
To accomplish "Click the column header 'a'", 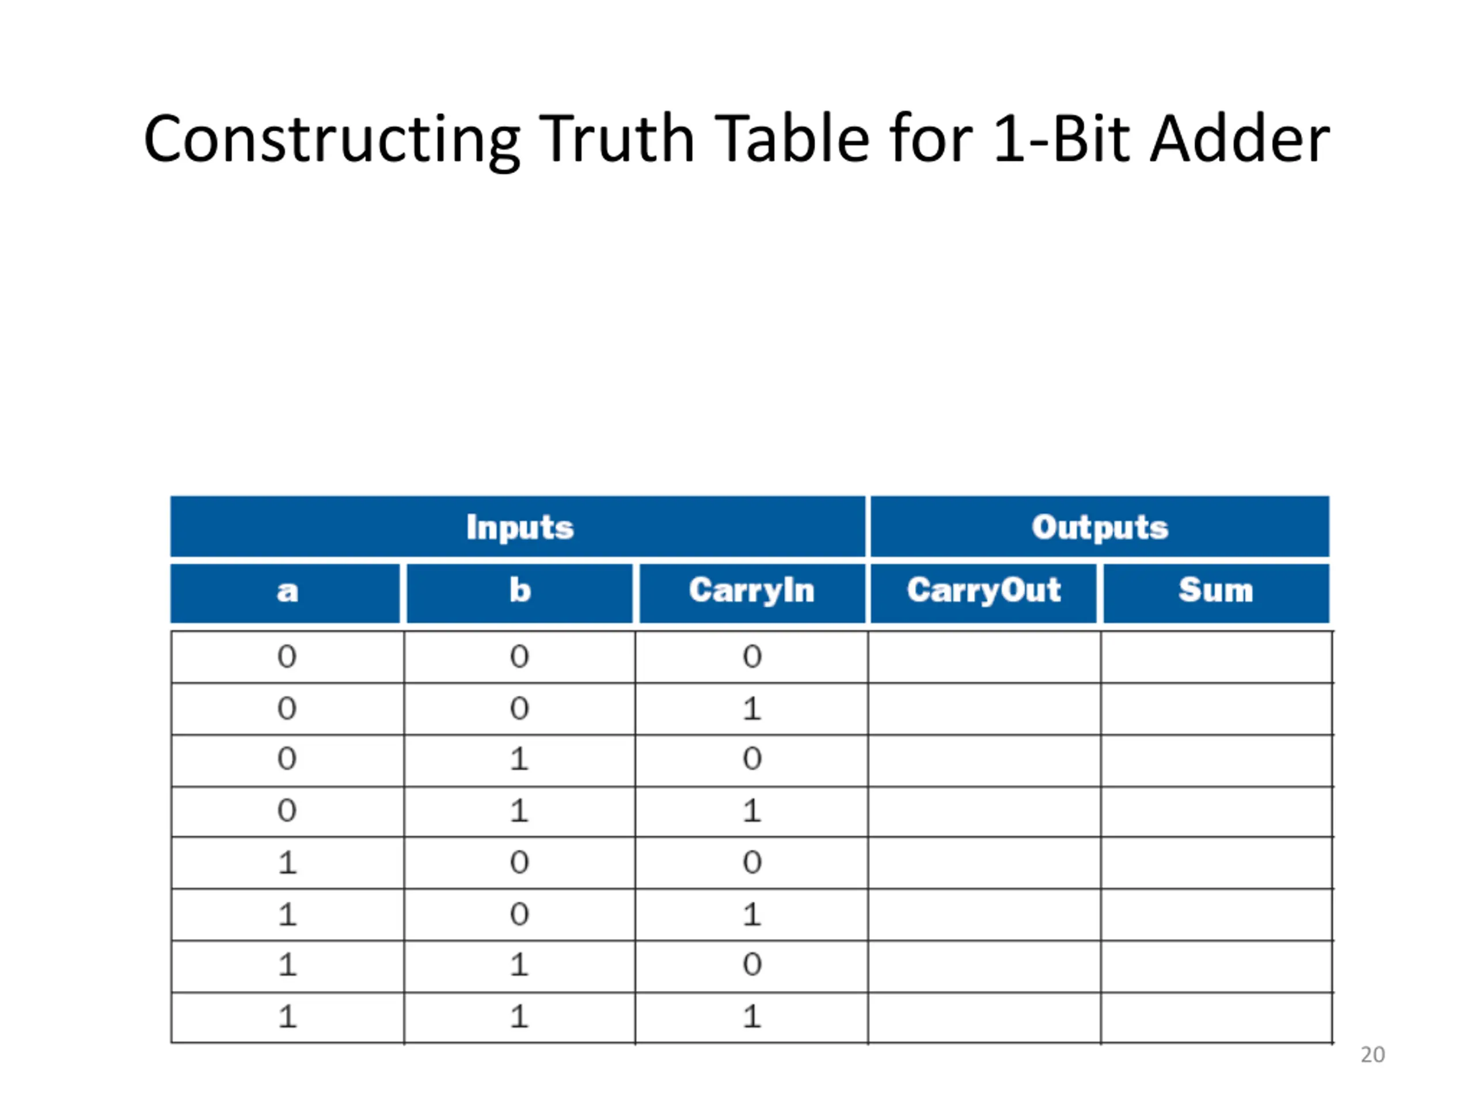I will (x=286, y=593).
